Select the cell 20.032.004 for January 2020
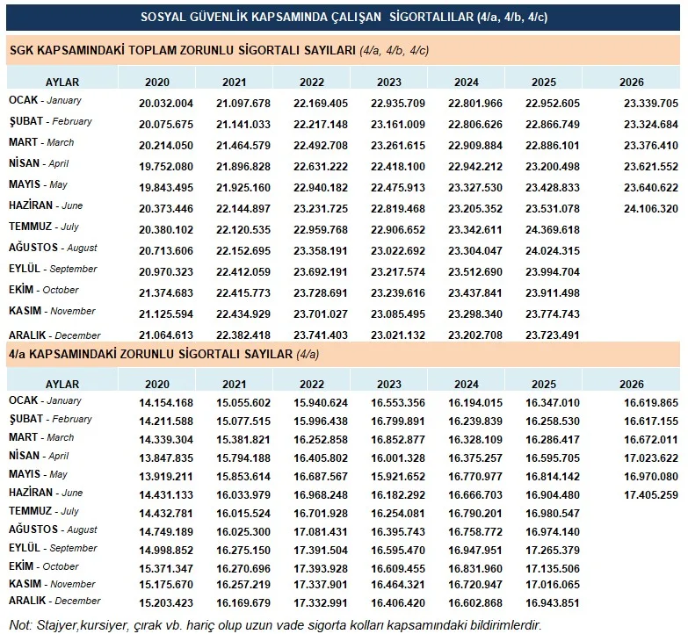The width and height of the screenshot is (688, 634). tap(166, 104)
